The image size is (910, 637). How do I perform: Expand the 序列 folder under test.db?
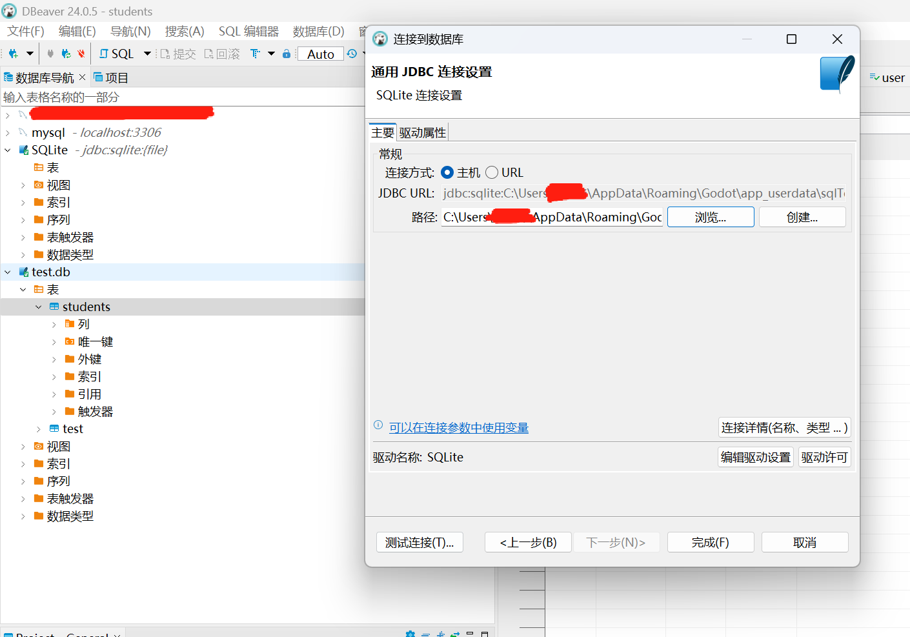click(x=23, y=481)
